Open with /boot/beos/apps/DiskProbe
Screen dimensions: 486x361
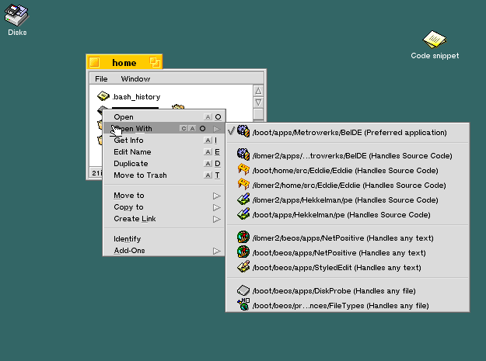point(348,291)
